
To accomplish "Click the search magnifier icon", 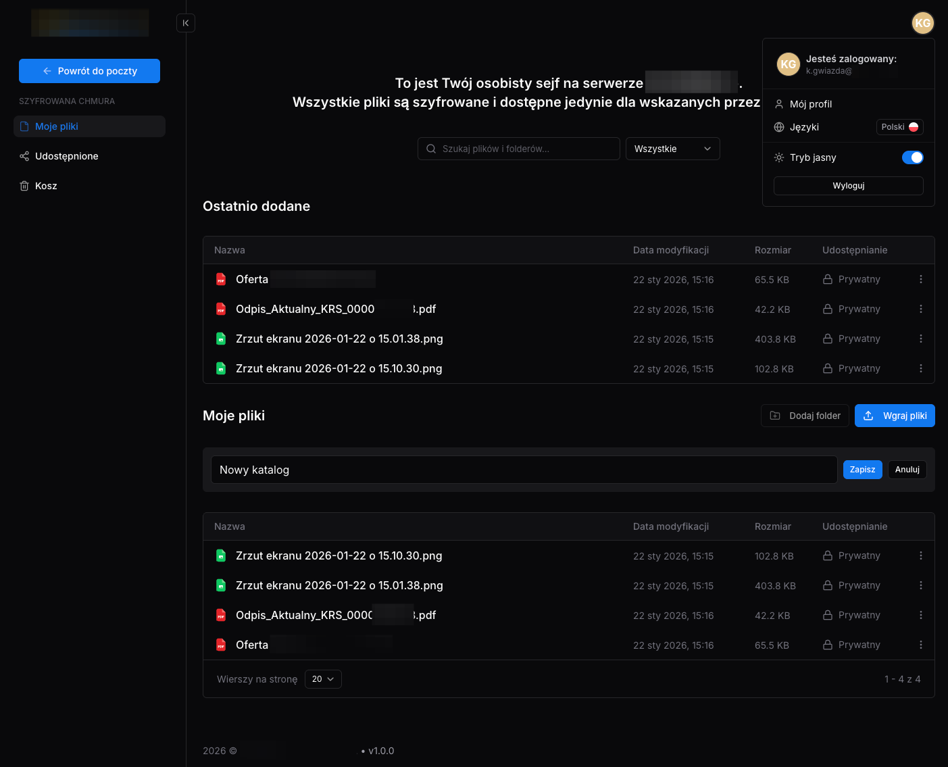I will coord(431,149).
